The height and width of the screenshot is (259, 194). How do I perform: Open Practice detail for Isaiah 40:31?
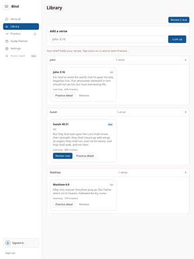pyautogui.click(x=85, y=156)
